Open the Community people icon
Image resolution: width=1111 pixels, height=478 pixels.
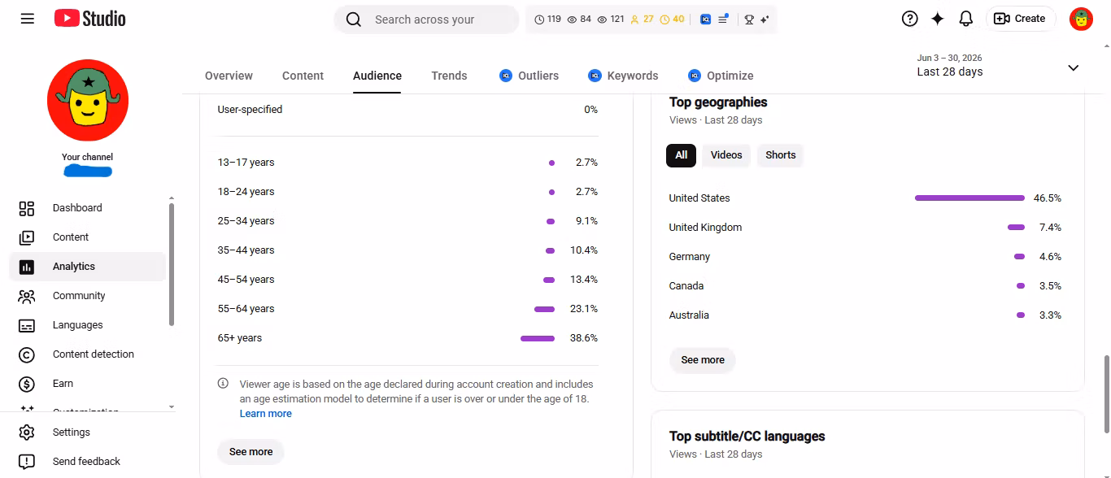tap(27, 296)
